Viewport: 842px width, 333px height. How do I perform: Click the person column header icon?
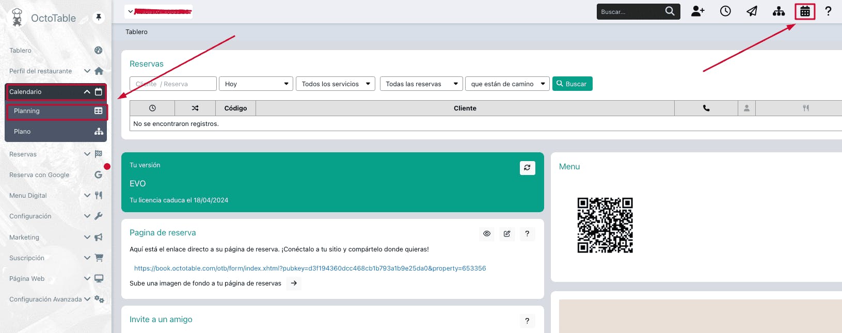coord(746,108)
